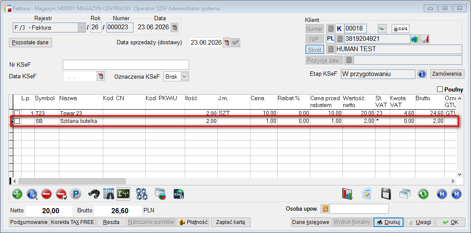Click the Nazwa column header
This screenshot has width=471, height=233.
click(x=81, y=101)
